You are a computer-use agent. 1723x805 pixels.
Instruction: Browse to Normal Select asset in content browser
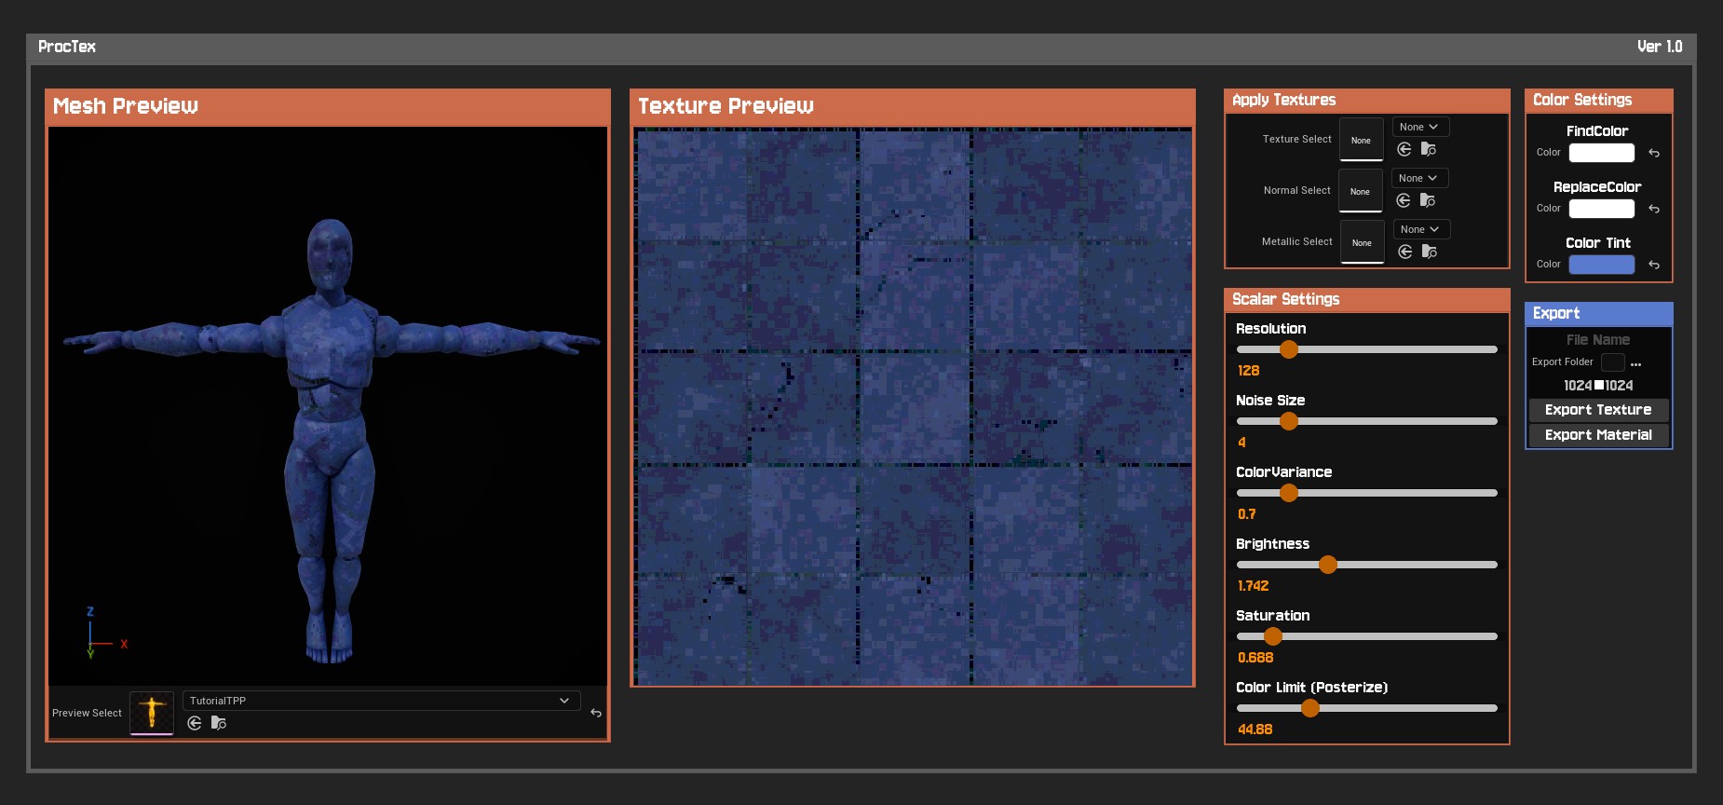1428,200
